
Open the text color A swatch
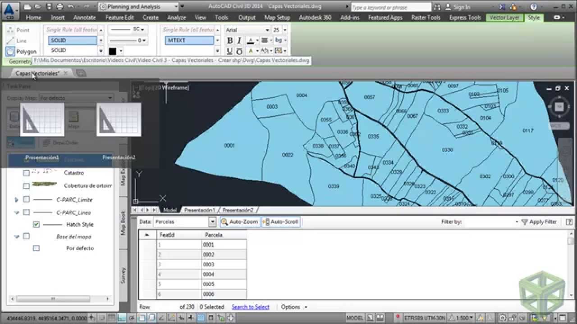(x=251, y=40)
